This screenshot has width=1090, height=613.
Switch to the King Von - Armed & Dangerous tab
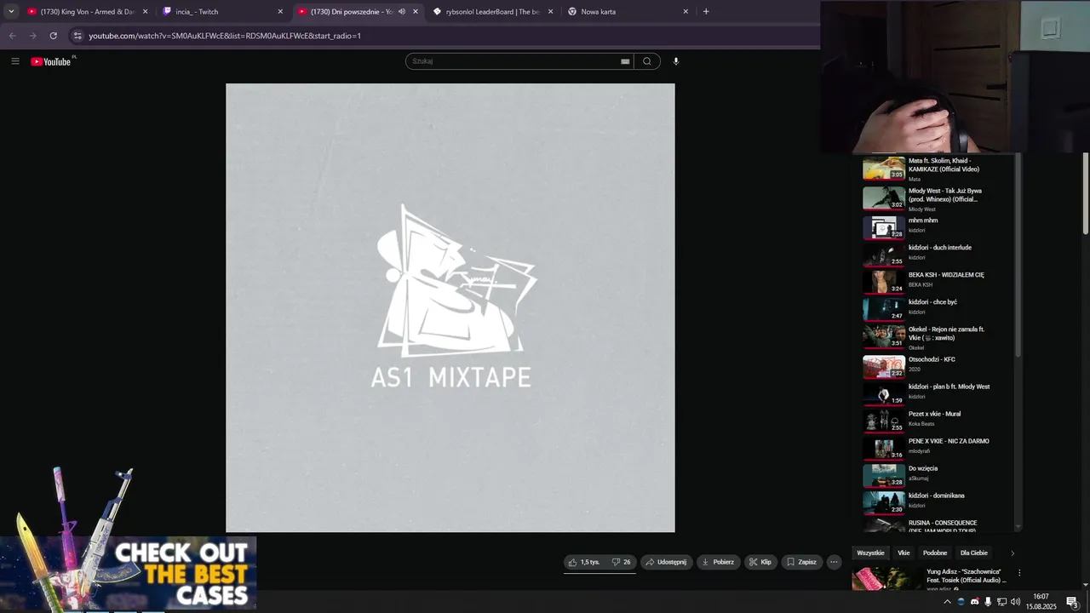pos(88,12)
